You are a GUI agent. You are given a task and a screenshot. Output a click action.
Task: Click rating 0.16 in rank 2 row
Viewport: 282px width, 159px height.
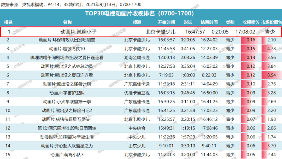(x=251, y=40)
